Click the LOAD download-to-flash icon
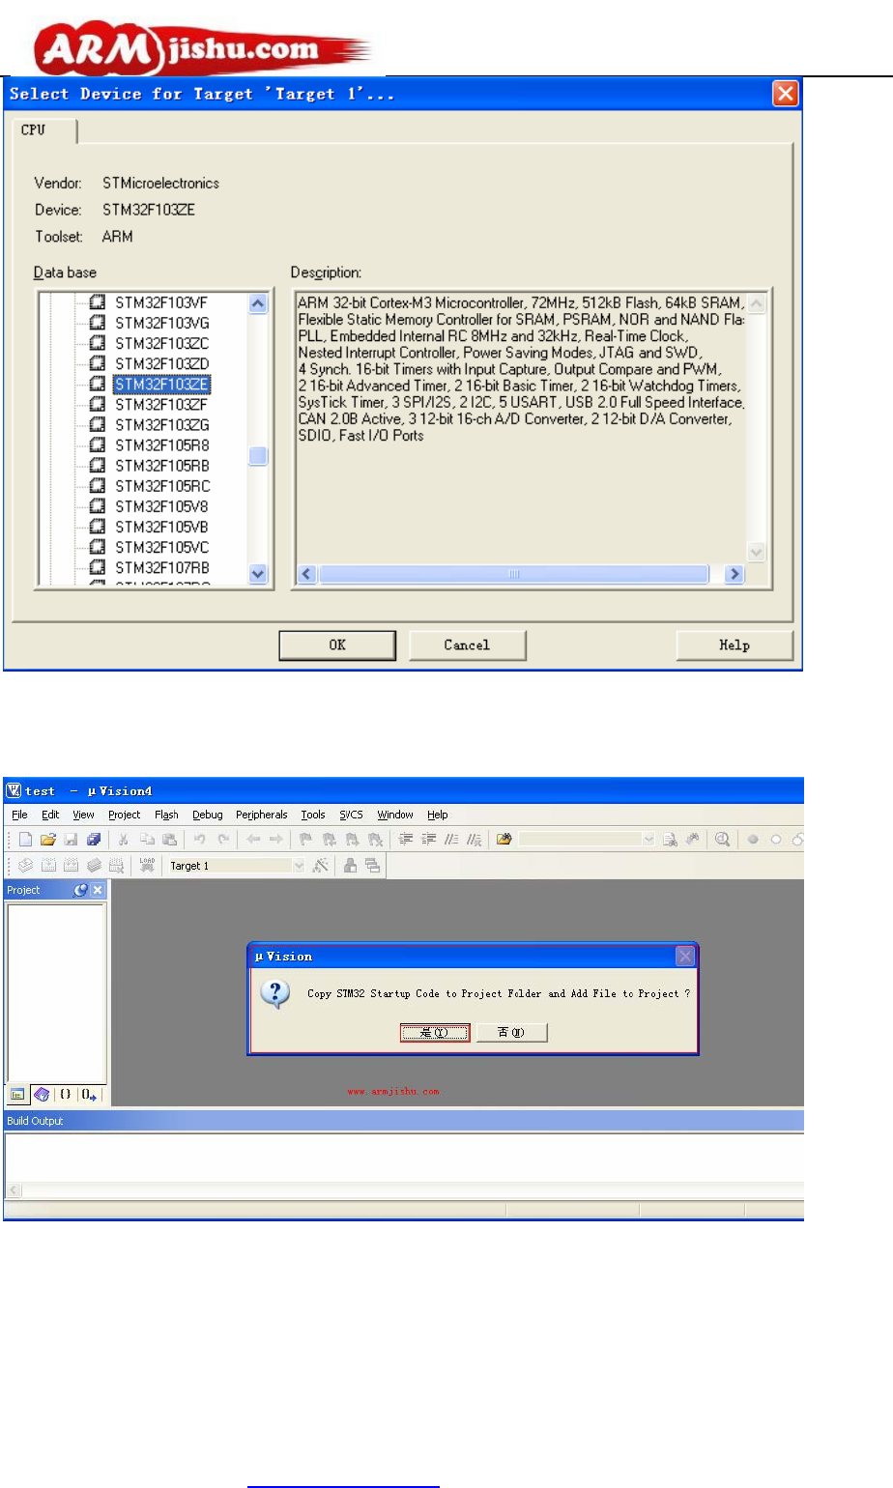893x1488 pixels. tap(147, 866)
